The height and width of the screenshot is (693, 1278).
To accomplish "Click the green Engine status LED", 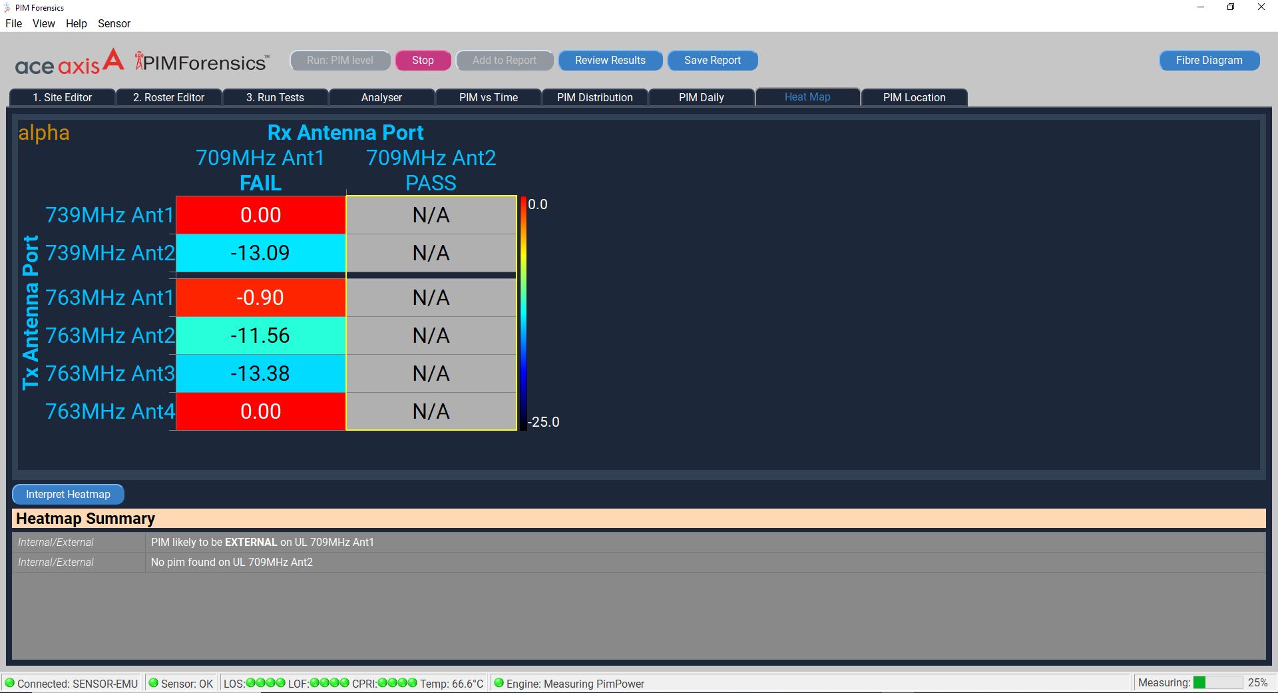I will (499, 683).
